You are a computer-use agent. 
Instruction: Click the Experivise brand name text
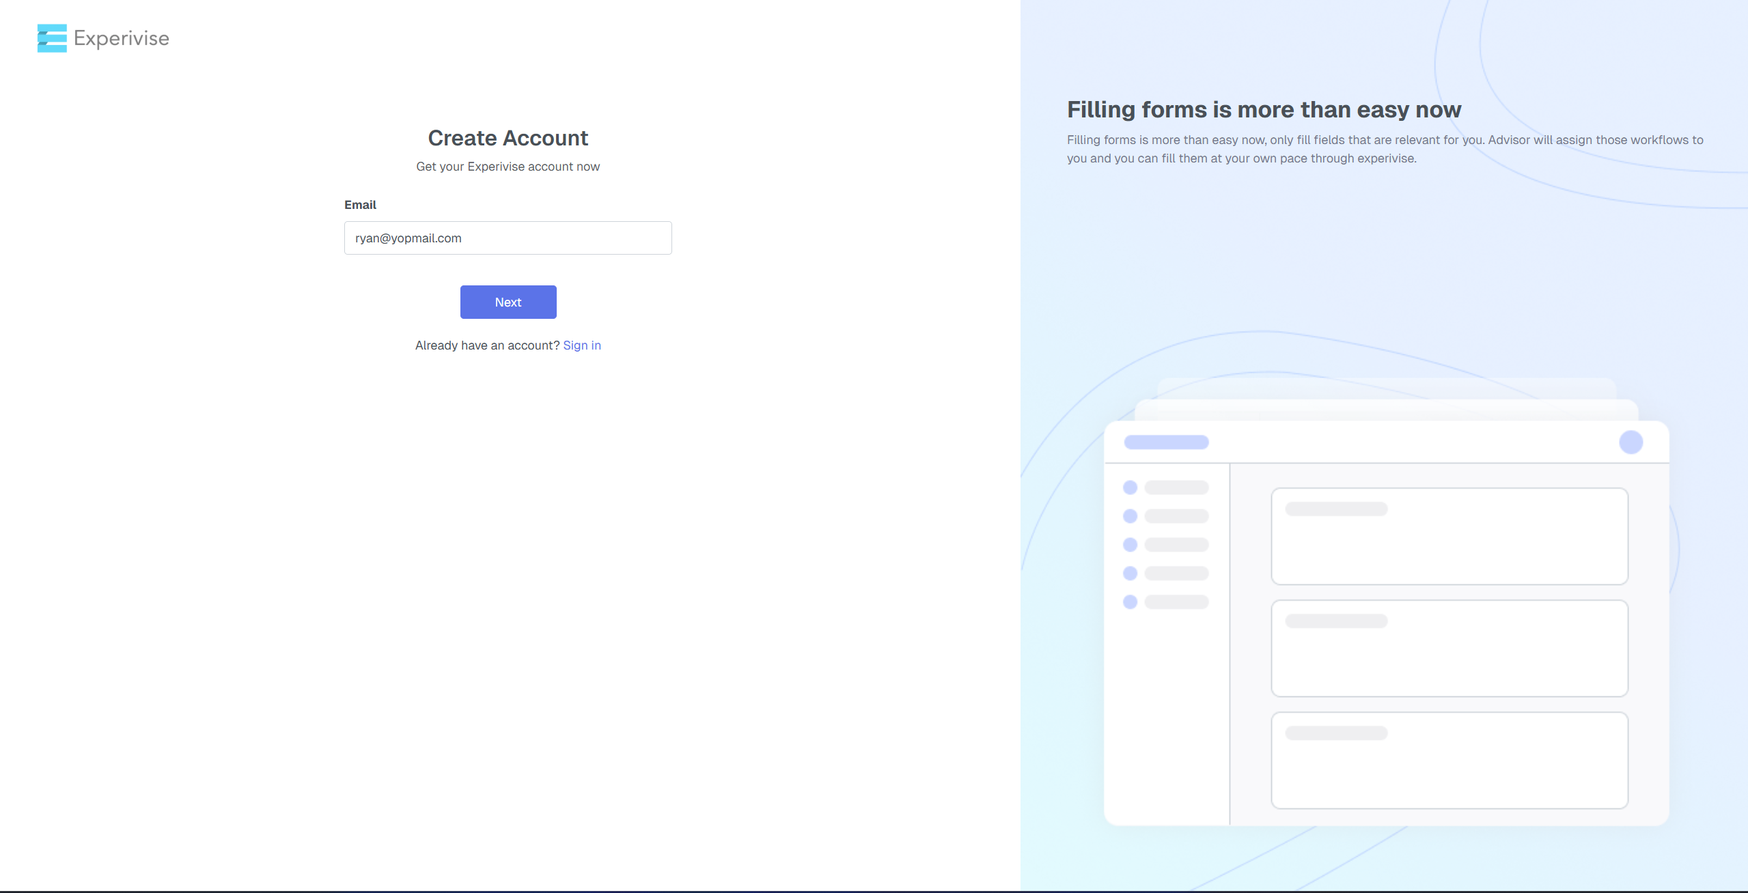click(122, 38)
